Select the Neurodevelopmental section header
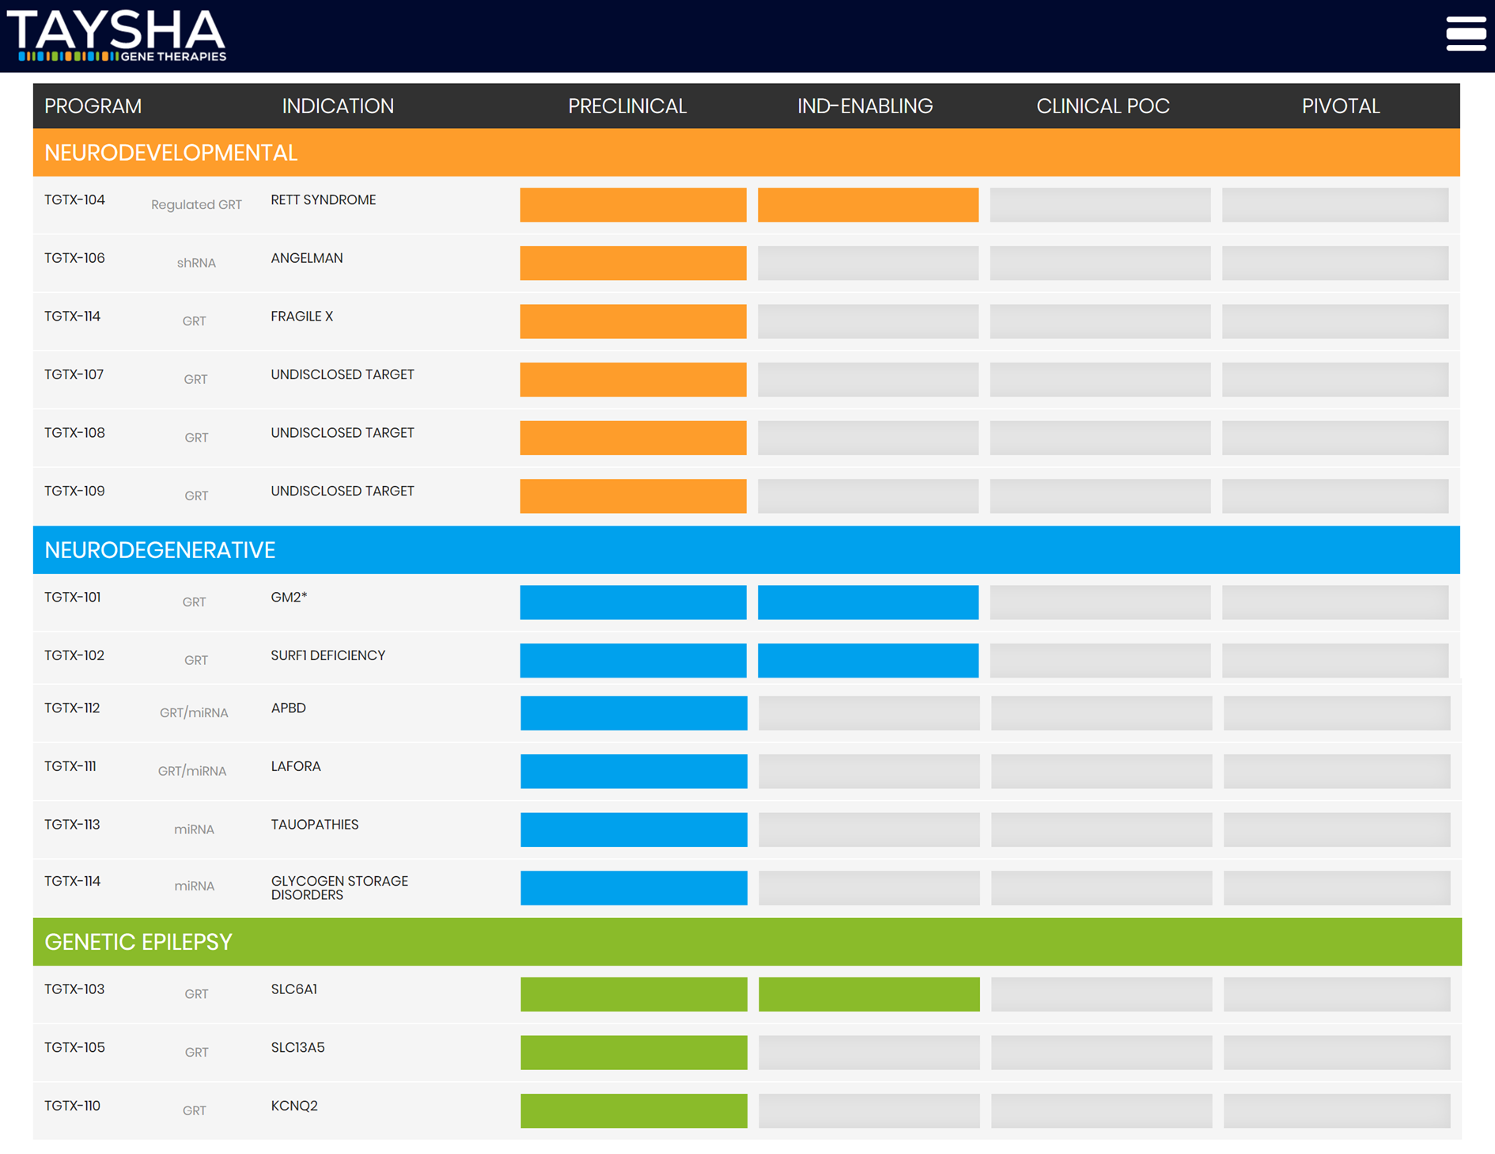1495x1154 pixels. pos(171,153)
